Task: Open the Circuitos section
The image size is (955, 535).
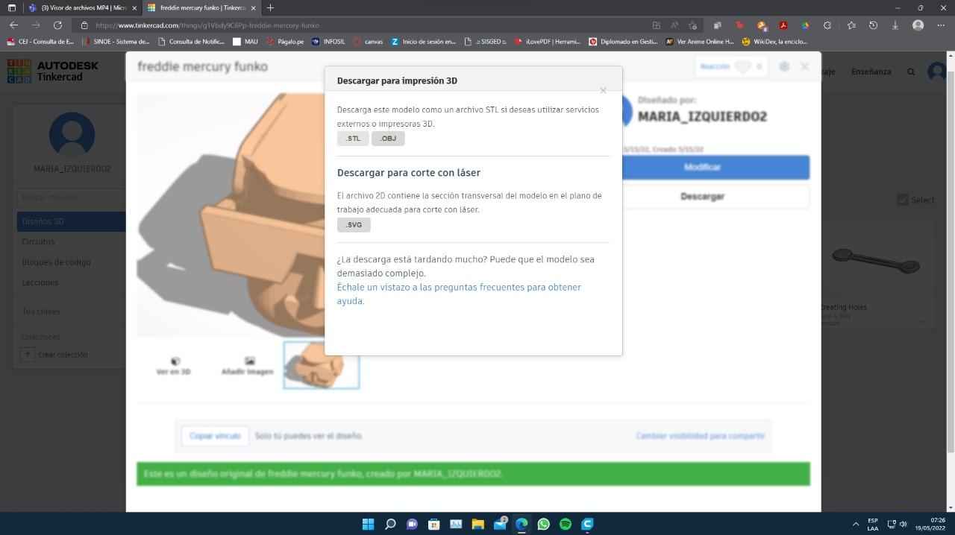Action: click(38, 242)
